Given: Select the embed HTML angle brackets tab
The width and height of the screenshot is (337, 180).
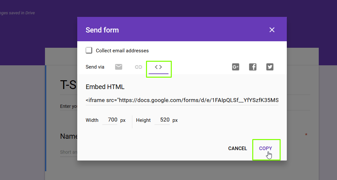Looking at the screenshot, I should (x=158, y=67).
